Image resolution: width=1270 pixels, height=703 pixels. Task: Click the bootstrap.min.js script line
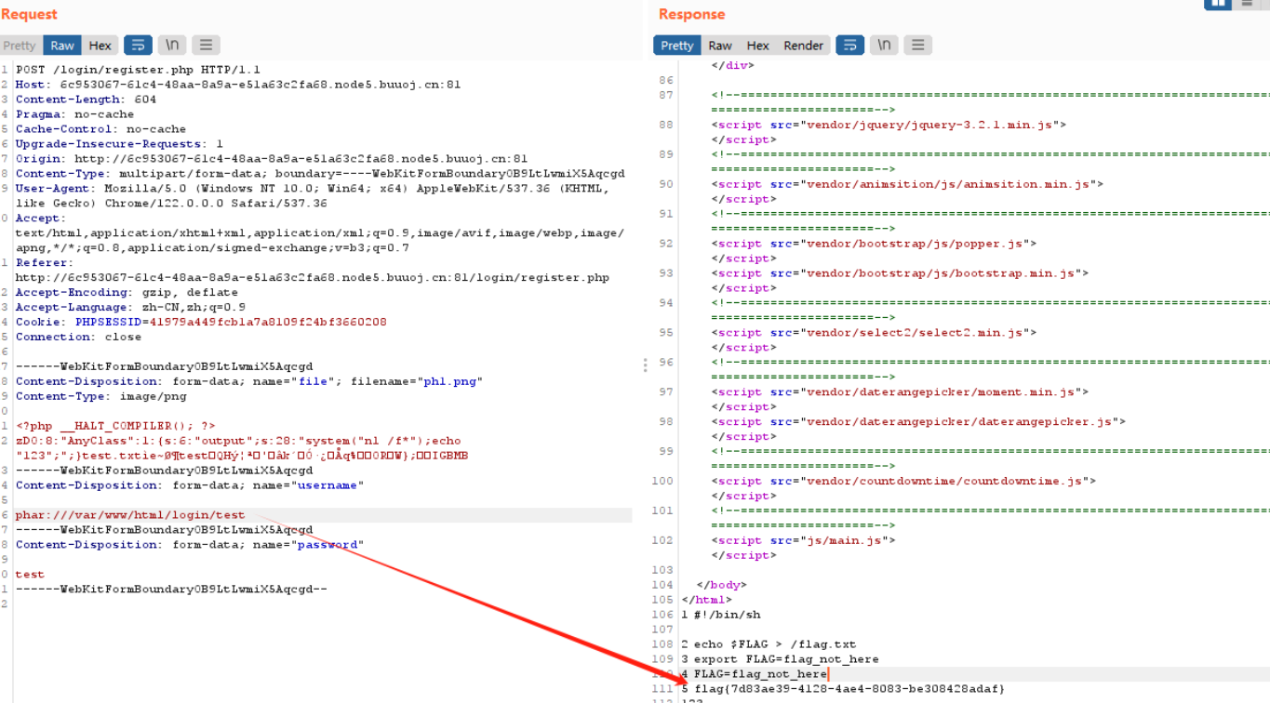[900, 273]
